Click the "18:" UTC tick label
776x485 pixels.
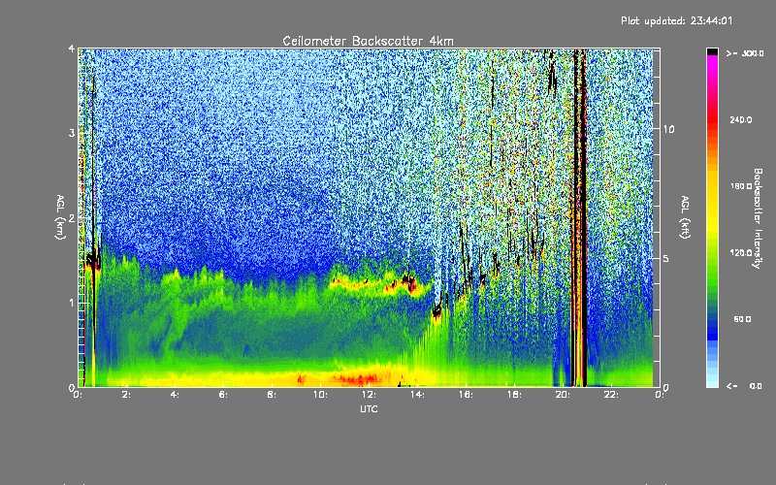point(515,395)
